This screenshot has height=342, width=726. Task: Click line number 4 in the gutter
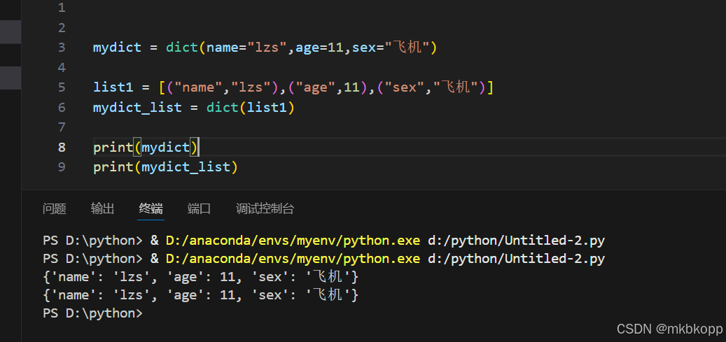(x=62, y=68)
